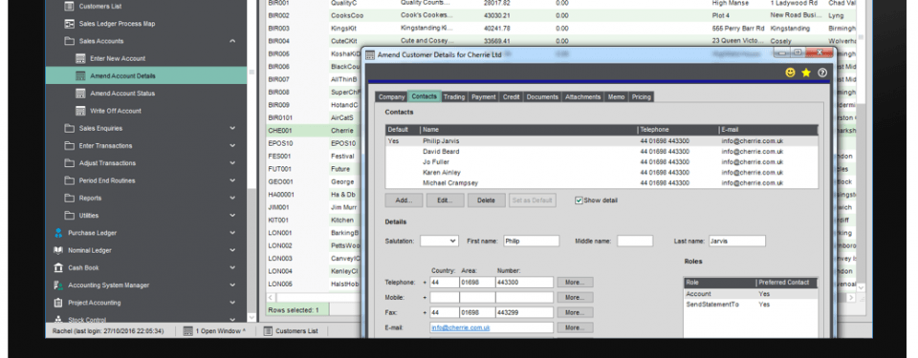Select the Purchase Ledger module icon
This screenshot has height=358, width=918.
(x=58, y=233)
